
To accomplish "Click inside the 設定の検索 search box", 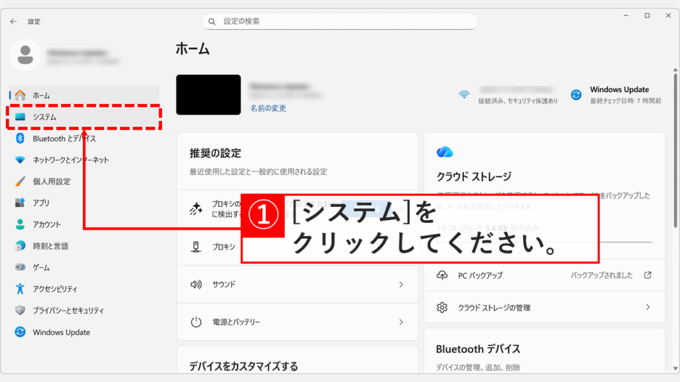I will (339, 21).
